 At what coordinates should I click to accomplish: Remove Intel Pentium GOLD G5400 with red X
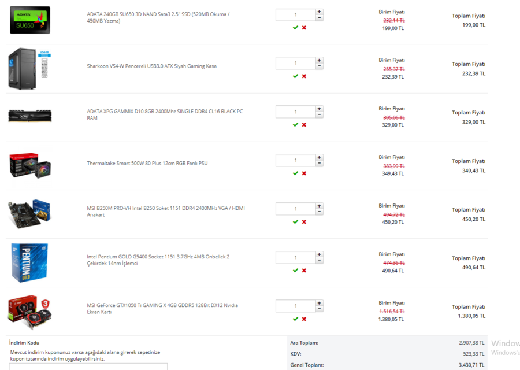click(x=304, y=271)
